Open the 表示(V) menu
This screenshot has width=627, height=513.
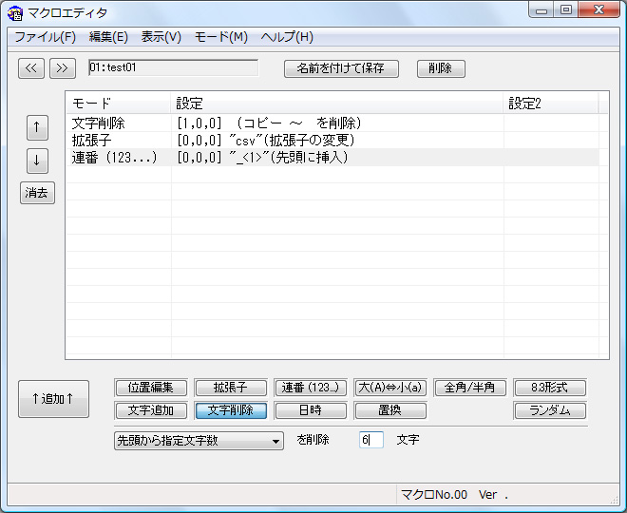coord(161,37)
